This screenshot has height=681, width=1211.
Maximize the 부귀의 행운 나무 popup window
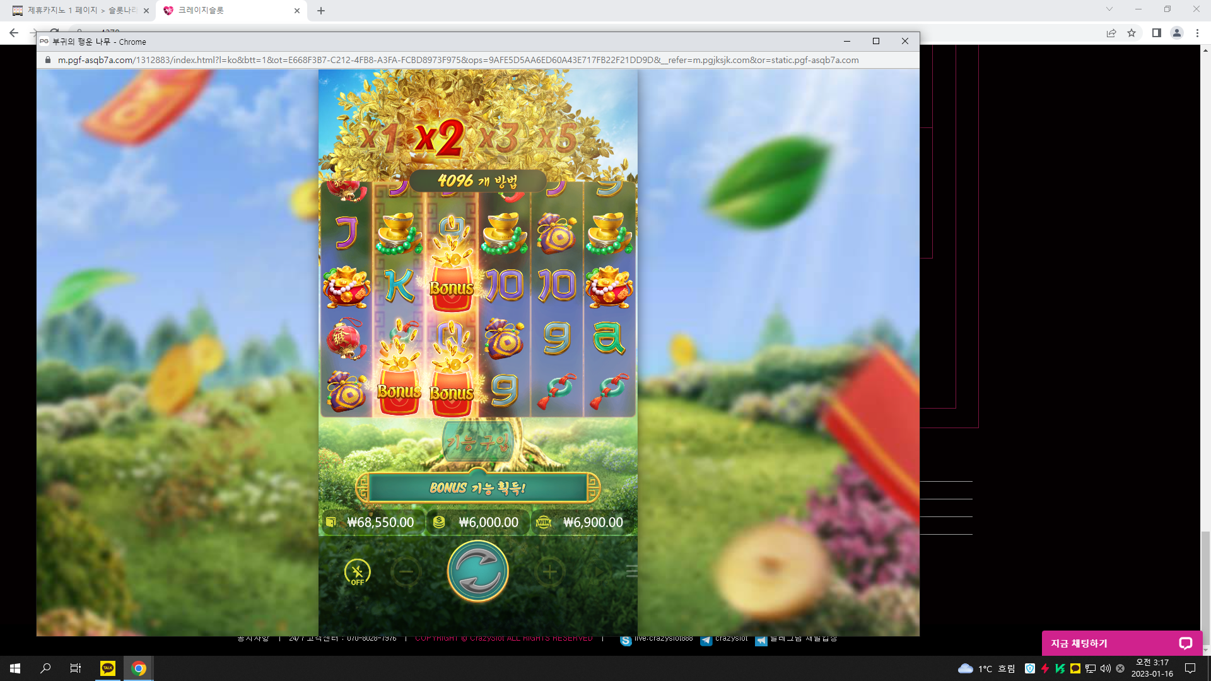click(876, 41)
